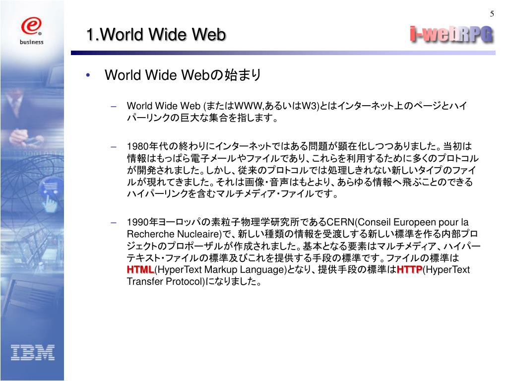
Task: Click the text "World Wide Web (またはWWW"
Action: point(195,106)
